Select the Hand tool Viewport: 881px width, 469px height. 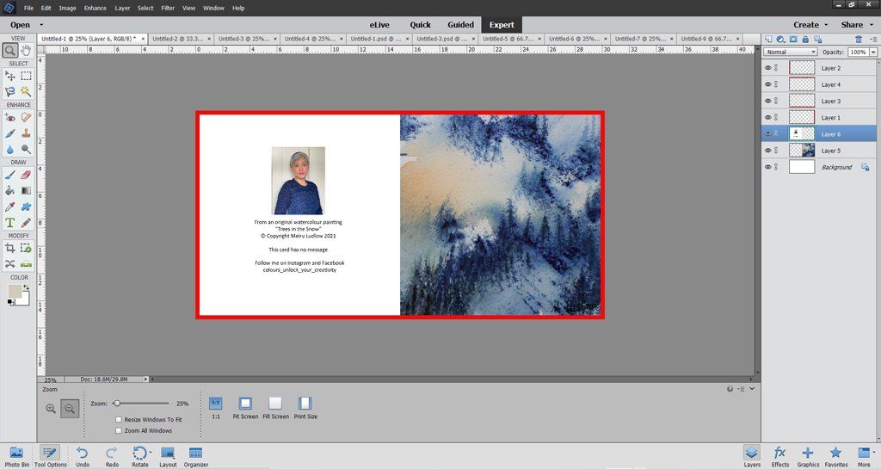26,51
